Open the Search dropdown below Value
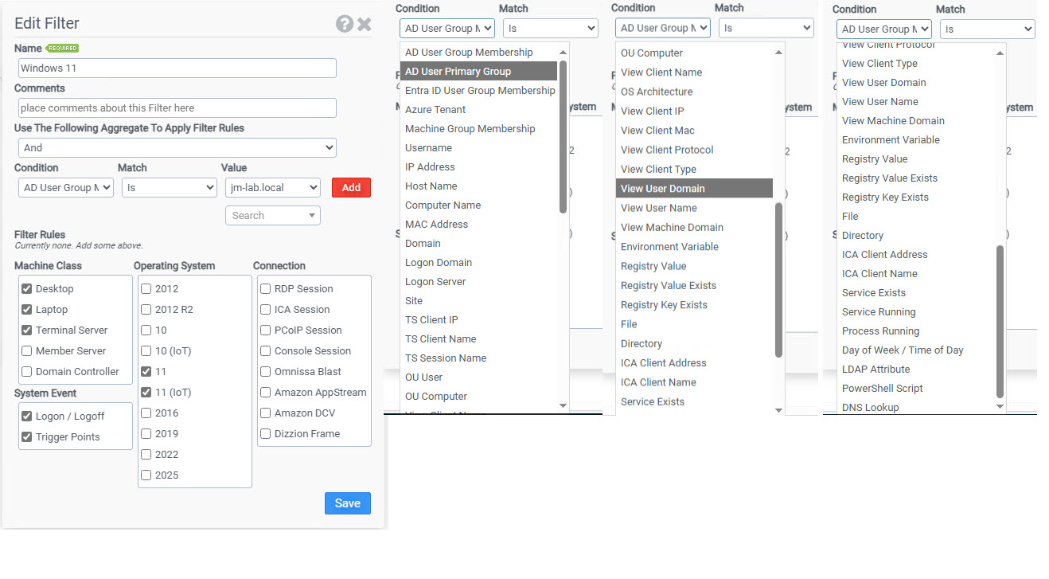1049x579 pixels. click(272, 216)
